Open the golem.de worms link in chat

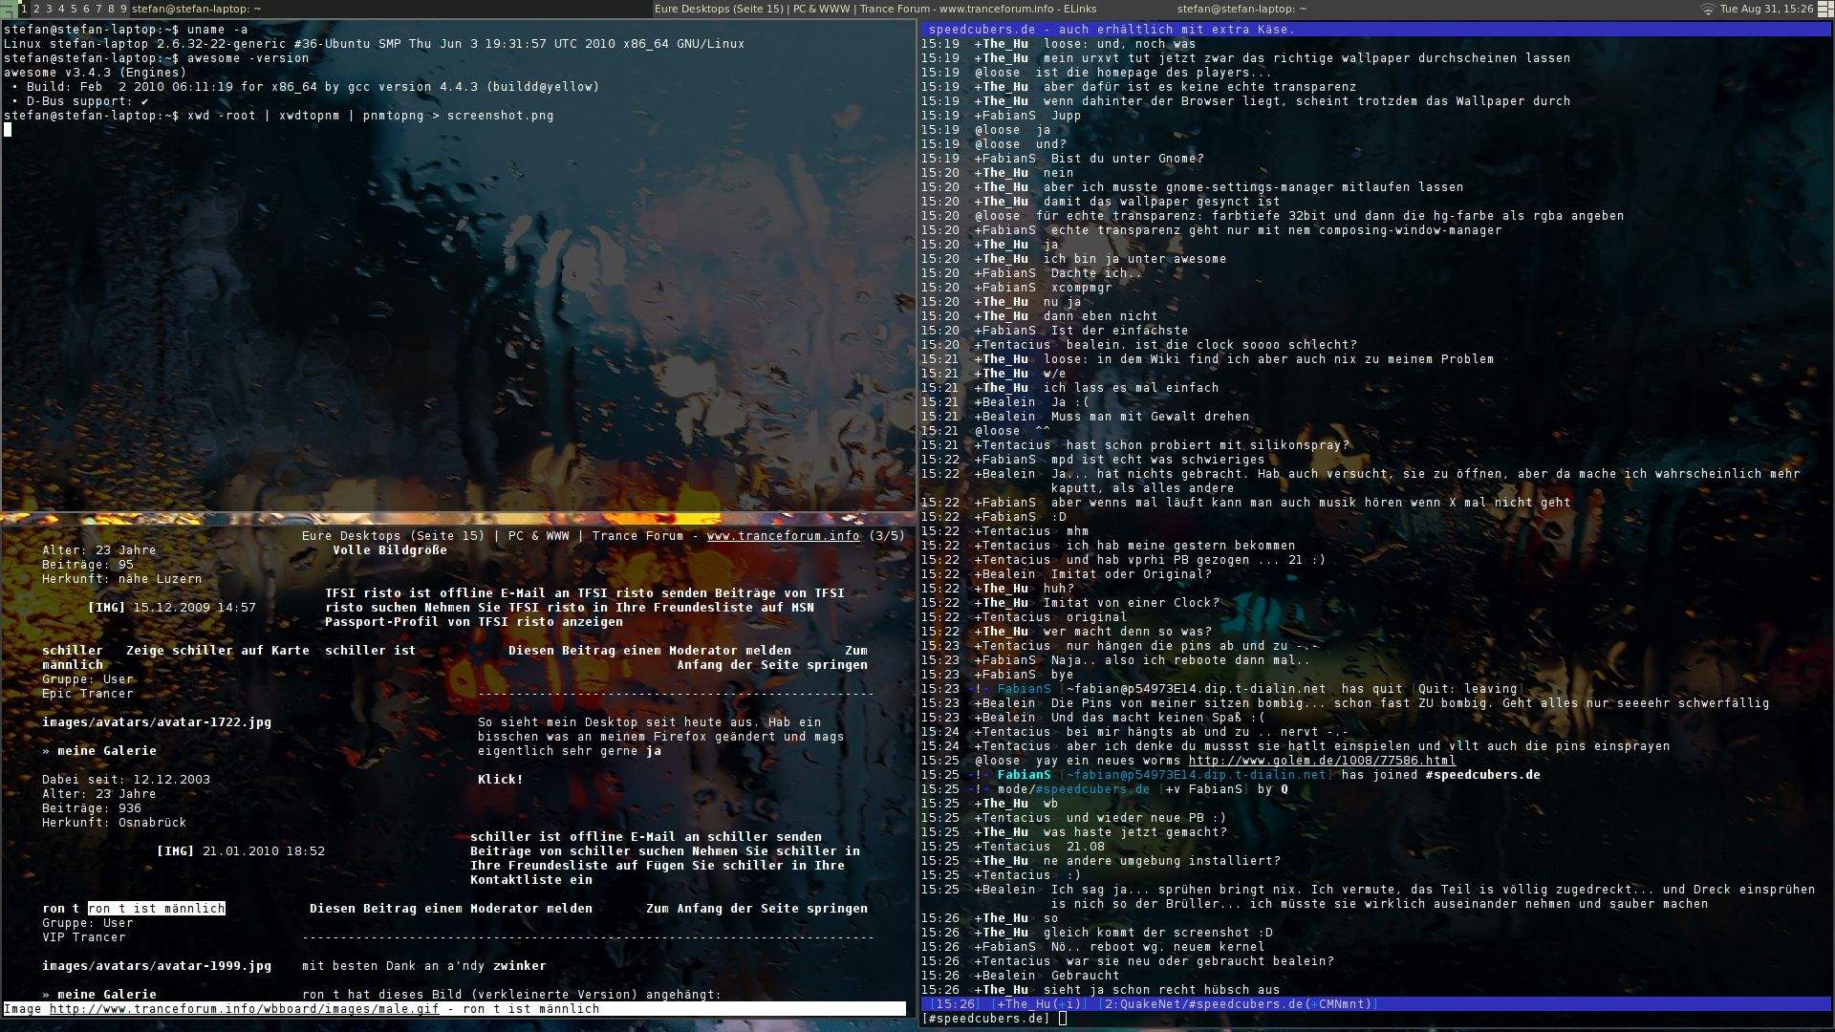(x=1322, y=761)
